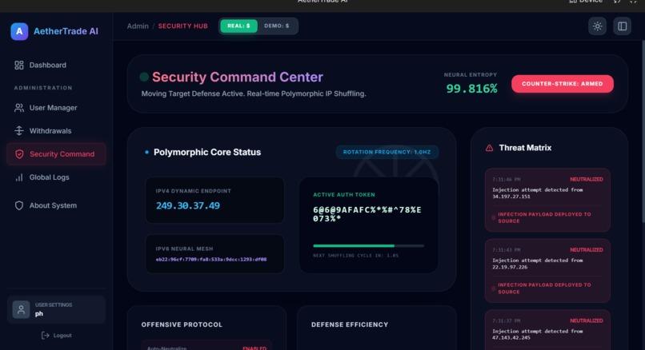Click Logout link
645x350 pixels.
point(57,336)
